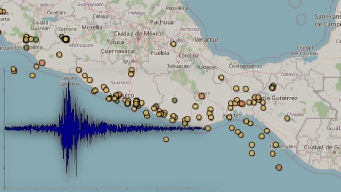Click the green inland marker west of Oaxaca
Viewport: 341px width, 192px height.
tap(174, 100)
